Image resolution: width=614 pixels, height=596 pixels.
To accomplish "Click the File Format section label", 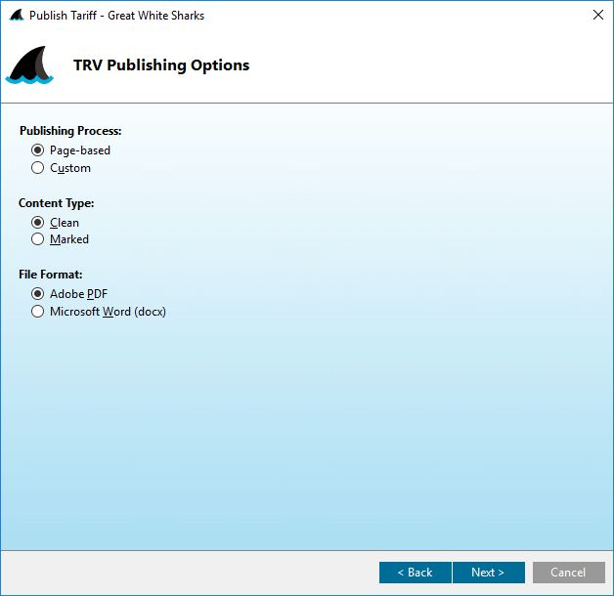I will 51,276.
